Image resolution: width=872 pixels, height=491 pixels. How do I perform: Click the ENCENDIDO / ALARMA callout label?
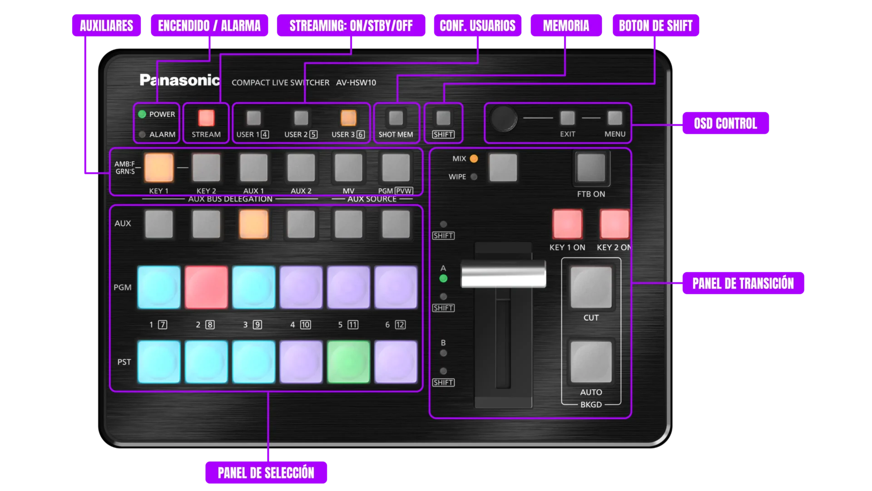point(209,25)
